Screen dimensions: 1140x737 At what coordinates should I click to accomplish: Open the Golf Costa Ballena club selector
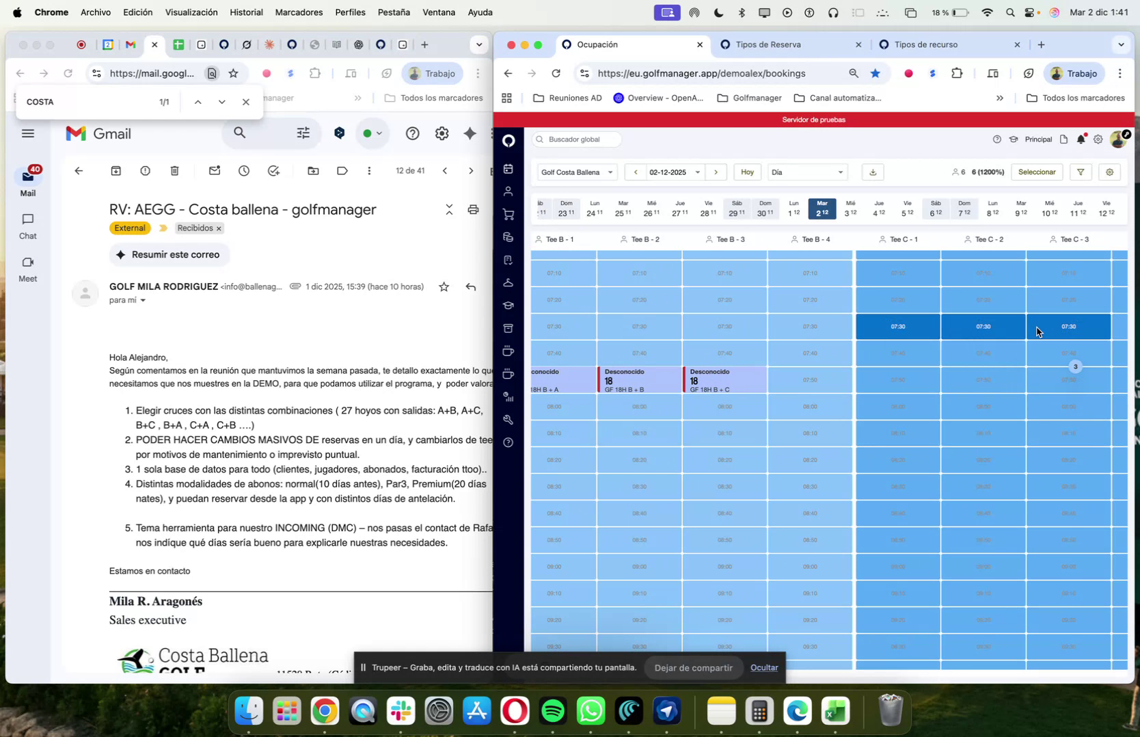pyautogui.click(x=576, y=172)
